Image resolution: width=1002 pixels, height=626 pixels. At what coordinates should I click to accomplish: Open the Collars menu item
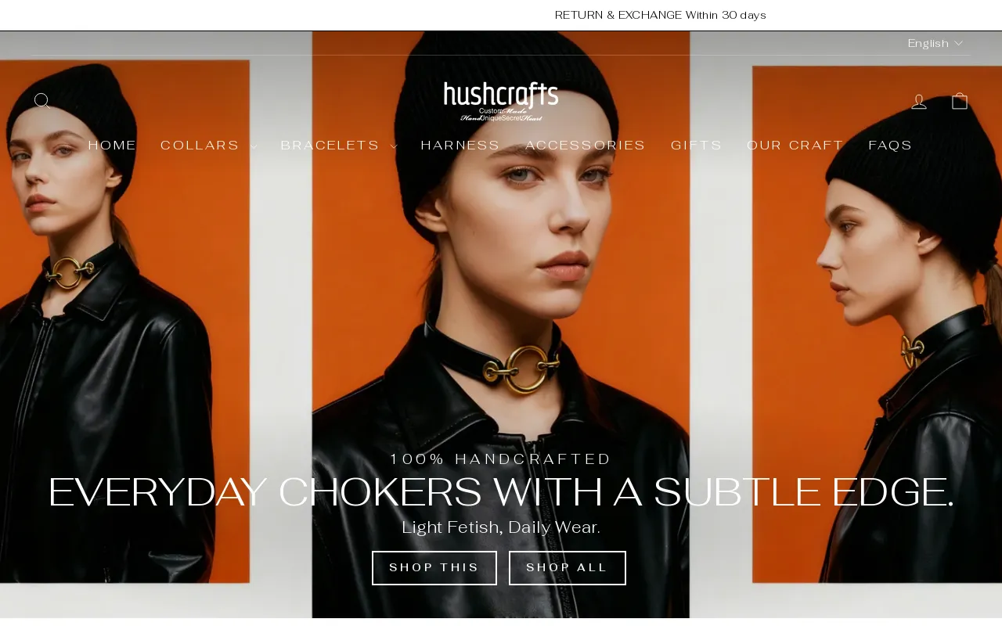click(200, 146)
